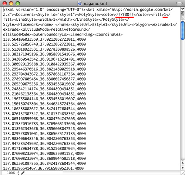Open the 100% zoom level popup
The width and height of the screenshot is (185, 175).
(11, 173)
